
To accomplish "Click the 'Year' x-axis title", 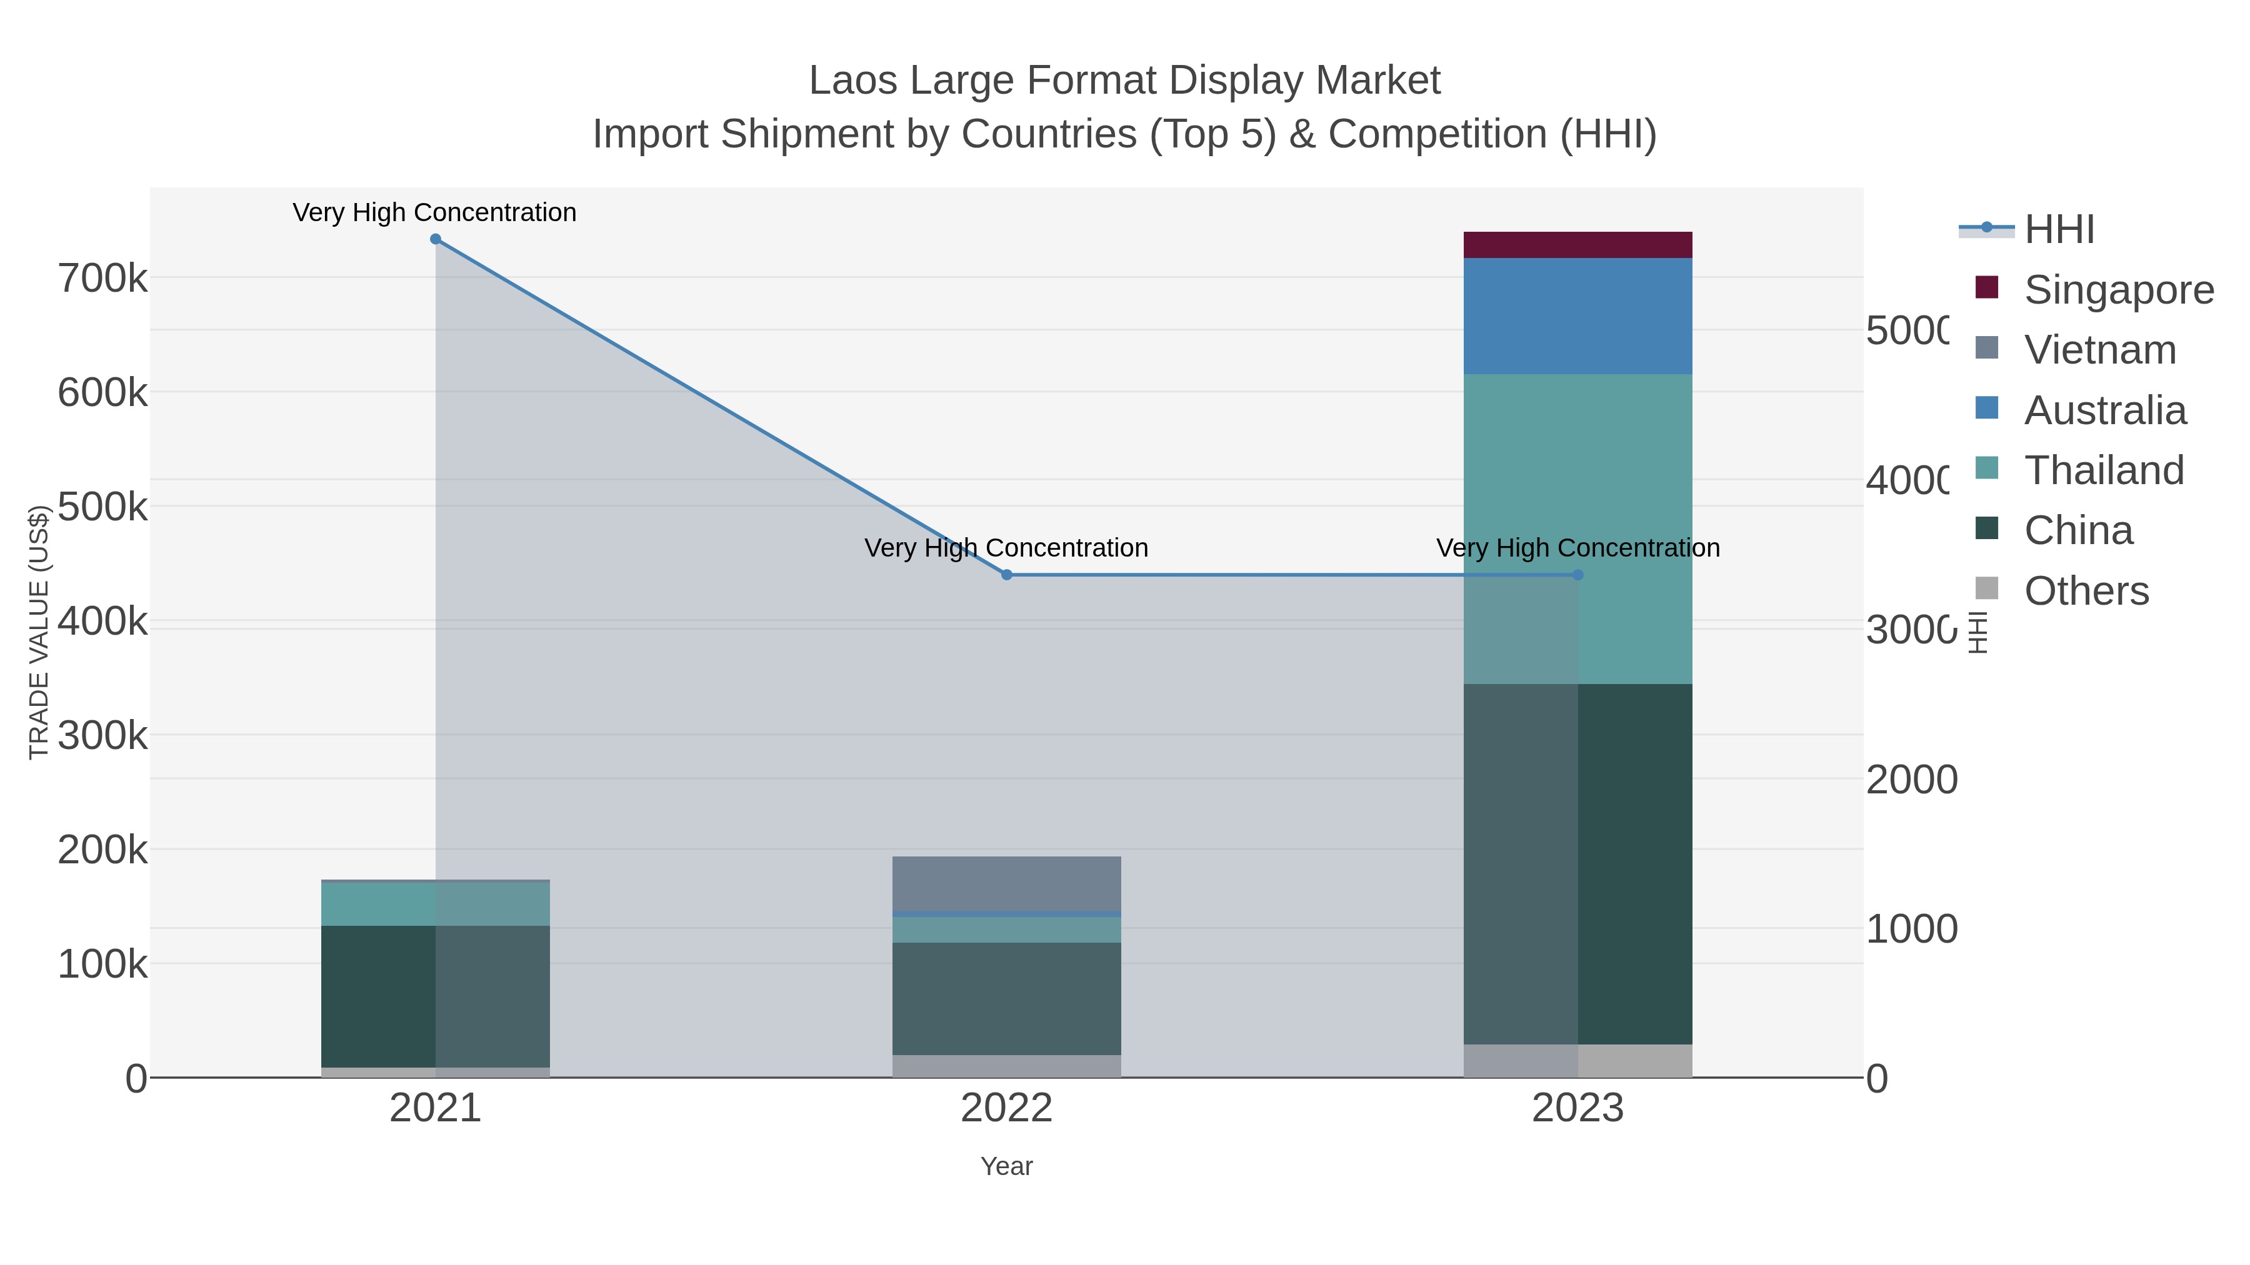I will [x=1007, y=1166].
